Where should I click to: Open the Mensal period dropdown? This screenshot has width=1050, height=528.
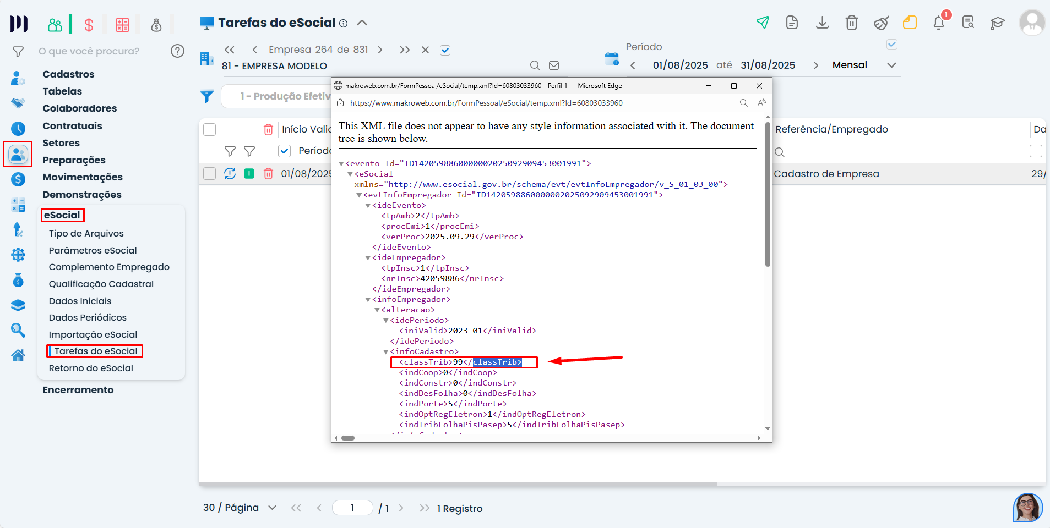tap(891, 65)
